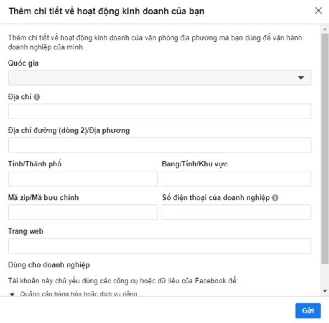Click the info icon next to Địa chỉ

pos(37,97)
